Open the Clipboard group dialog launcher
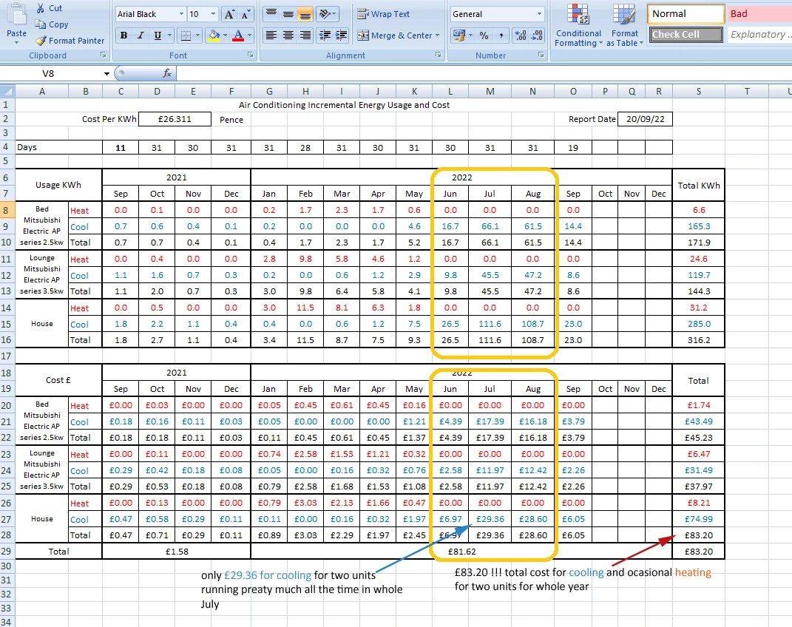792x627 pixels. [x=104, y=55]
